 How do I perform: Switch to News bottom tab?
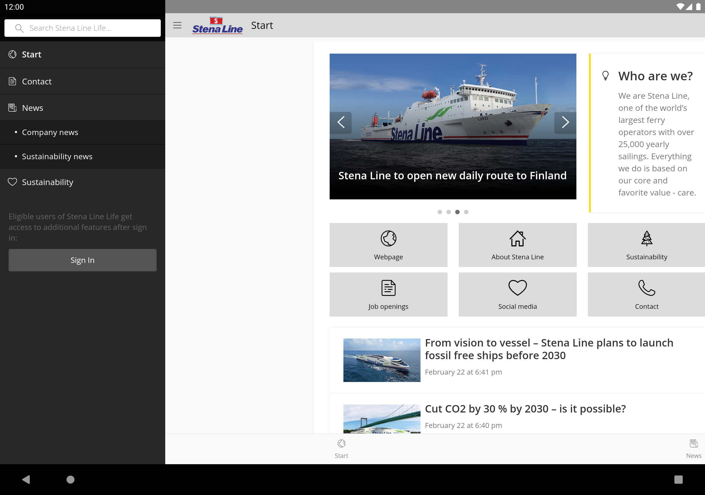[694, 449]
